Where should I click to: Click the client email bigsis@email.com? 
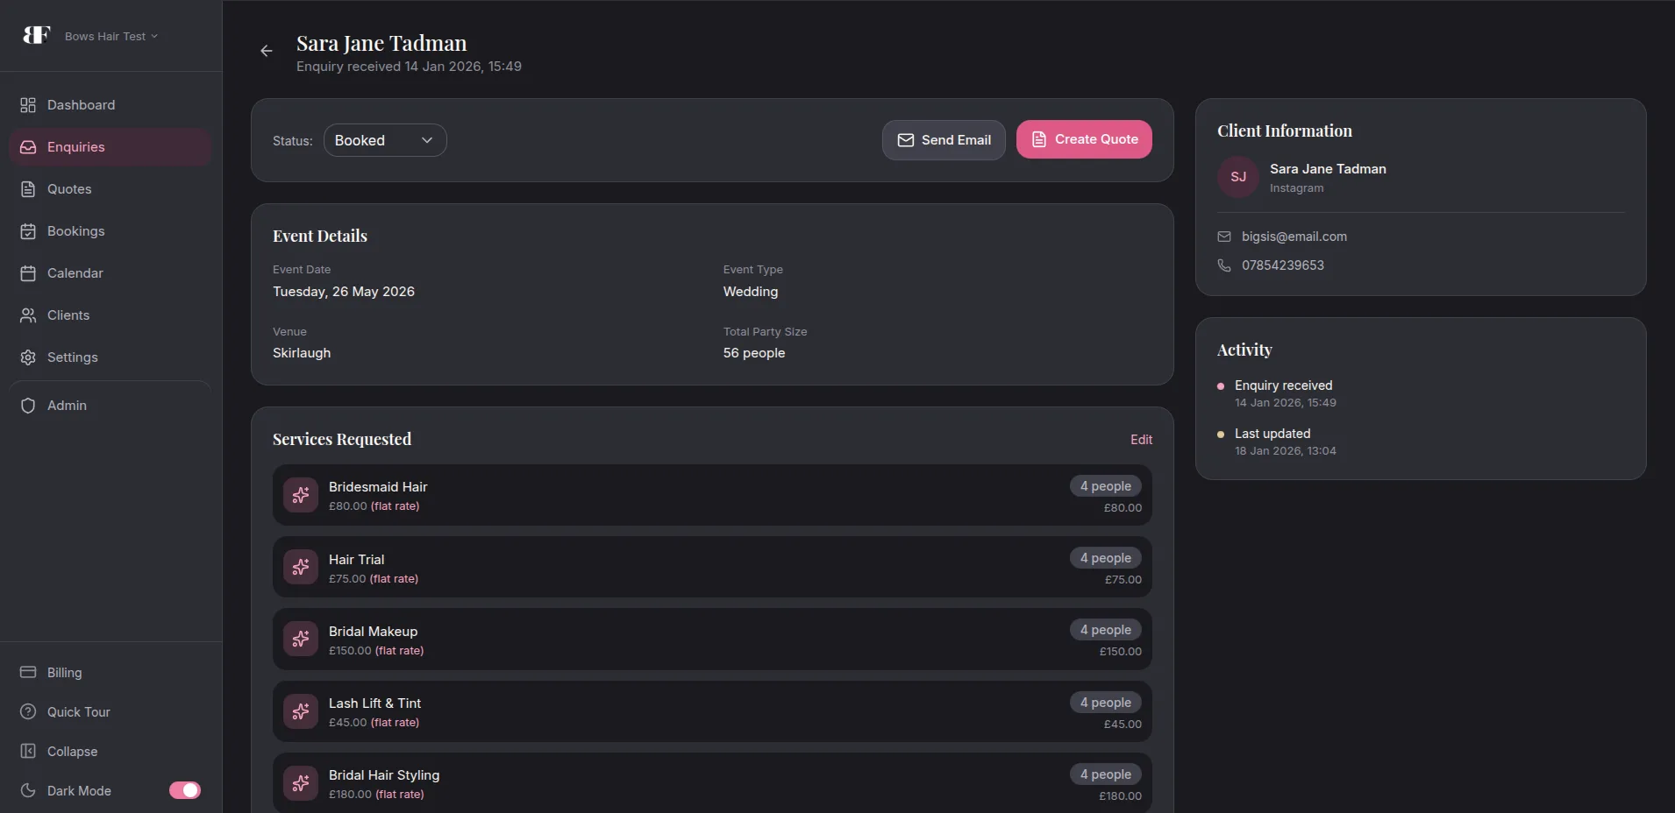(1294, 237)
